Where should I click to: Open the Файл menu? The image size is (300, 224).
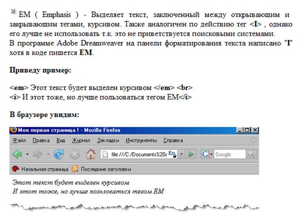pos(19,140)
